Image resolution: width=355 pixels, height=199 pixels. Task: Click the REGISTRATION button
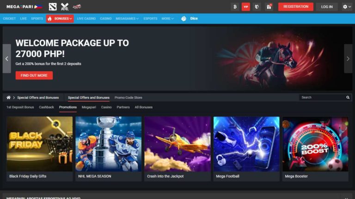(296, 7)
